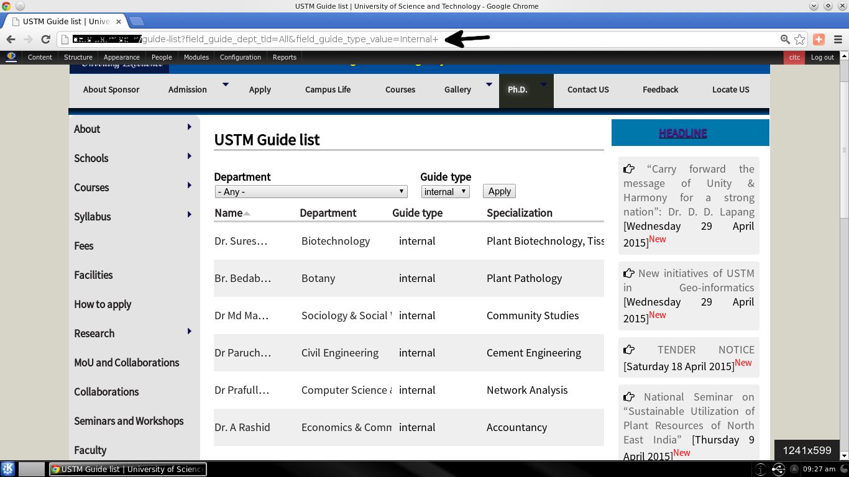Image resolution: width=849 pixels, height=477 pixels.
Task: Open Contact US nav item
Action: [588, 89]
